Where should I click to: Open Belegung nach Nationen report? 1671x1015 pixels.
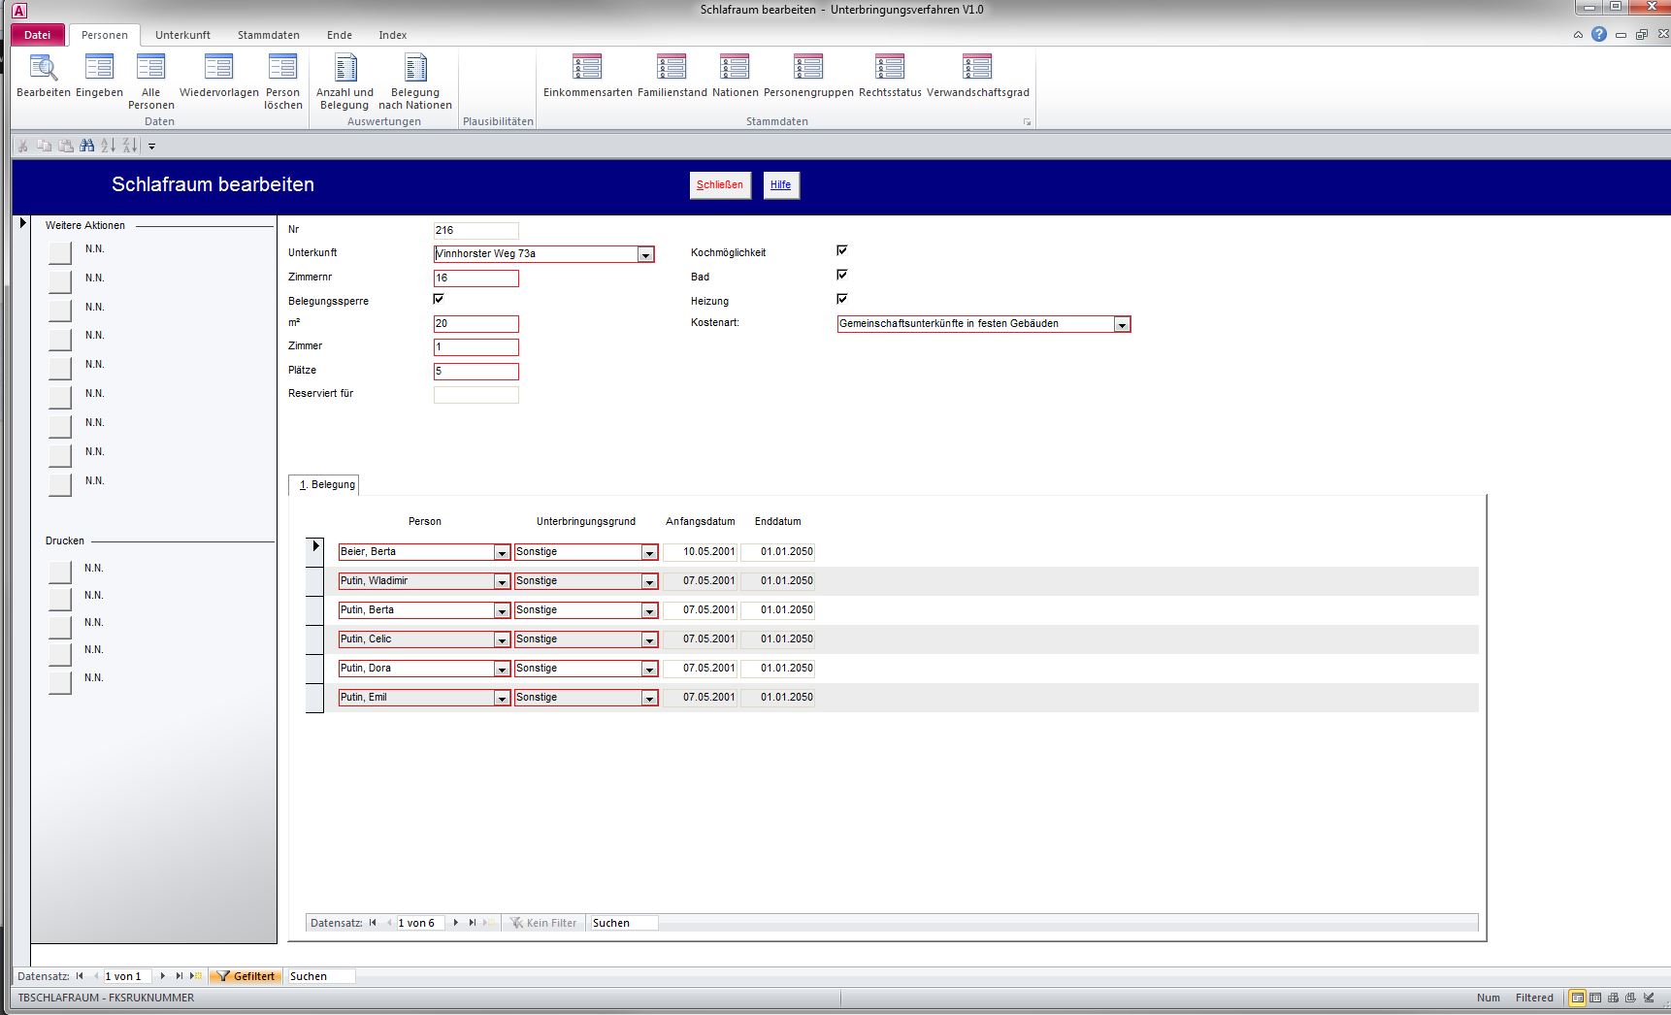tap(415, 82)
